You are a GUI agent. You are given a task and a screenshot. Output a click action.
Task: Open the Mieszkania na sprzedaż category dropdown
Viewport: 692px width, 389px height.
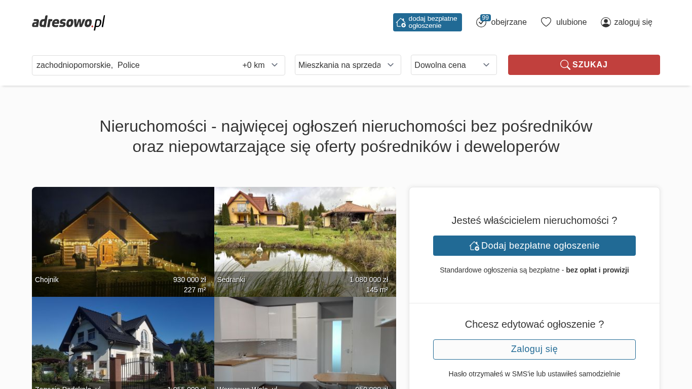(348, 65)
